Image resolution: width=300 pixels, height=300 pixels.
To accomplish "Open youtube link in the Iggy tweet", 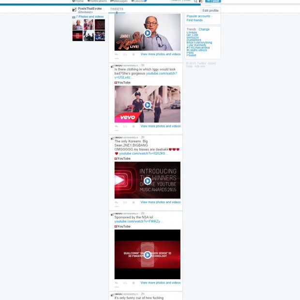I will [x=146, y=75].
